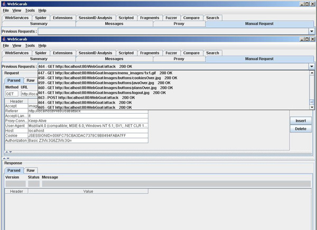Select request 458 for cookiesOver.jpg
Image resolution: width=317 pixels, height=230 pixels.
click(x=174, y=78)
